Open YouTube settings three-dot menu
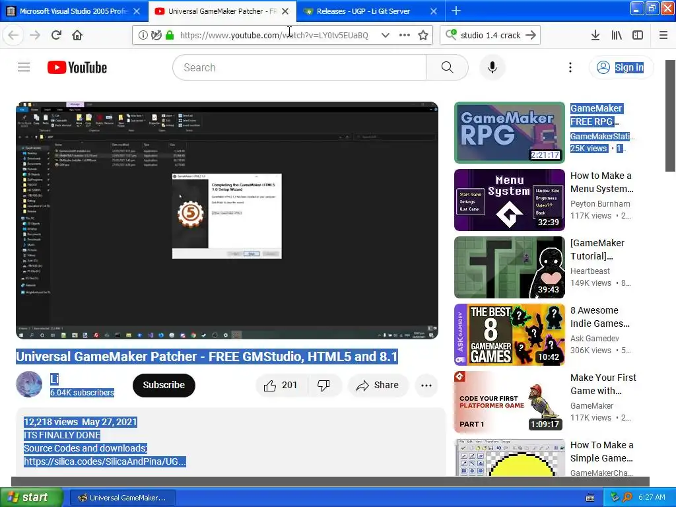This screenshot has height=507, width=676. coord(570,67)
